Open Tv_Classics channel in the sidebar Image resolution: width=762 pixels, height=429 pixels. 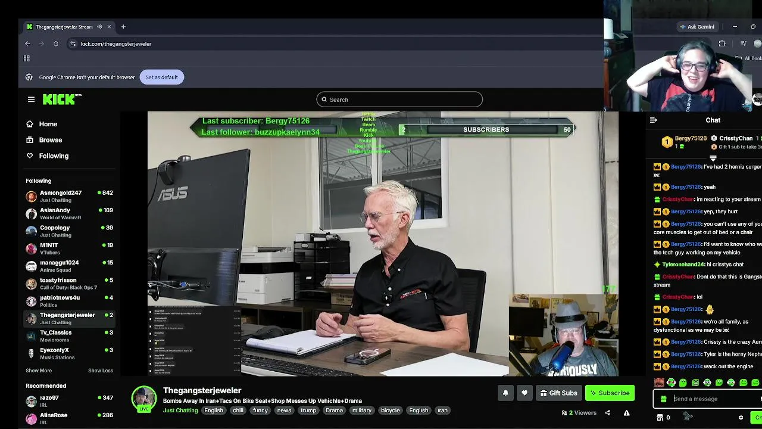(69, 336)
